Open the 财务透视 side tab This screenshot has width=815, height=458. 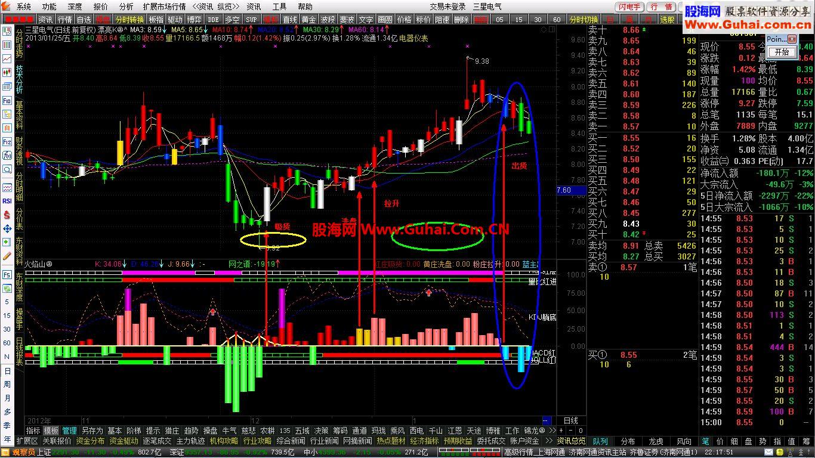click(19, 151)
